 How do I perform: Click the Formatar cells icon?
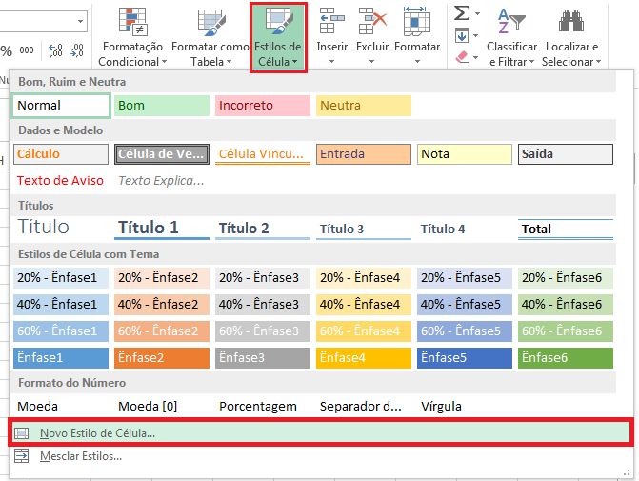pos(417,21)
